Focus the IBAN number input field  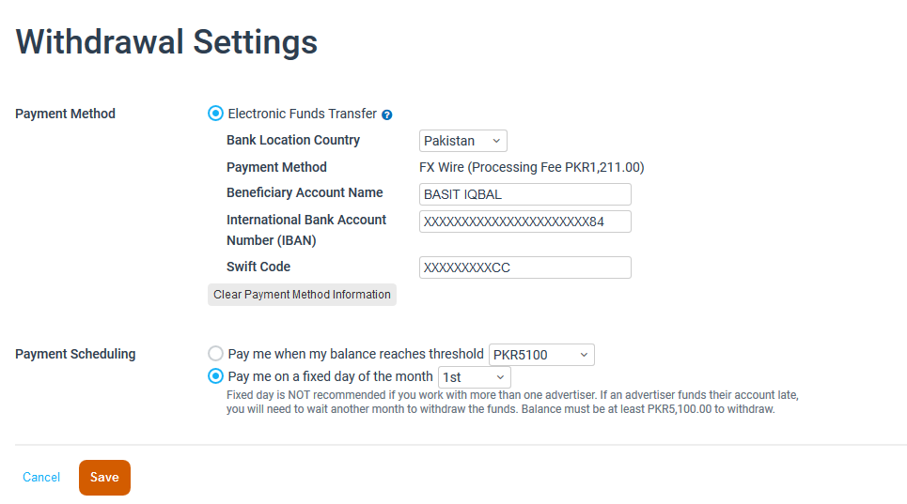[x=524, y=221]
